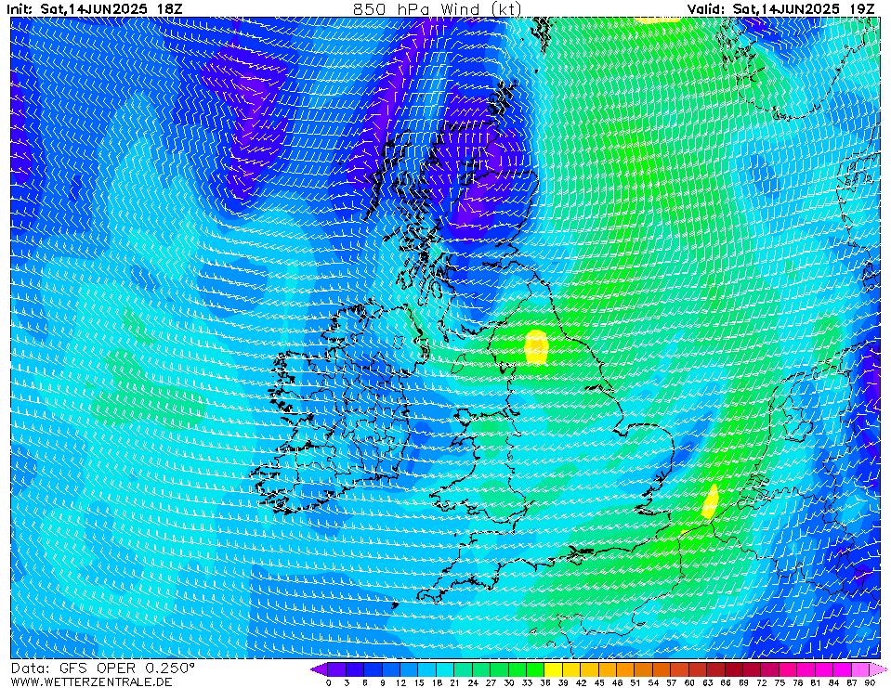Click the 'Valid: Sat,14JUN2025 19Z' label

(x=780, y=8)
